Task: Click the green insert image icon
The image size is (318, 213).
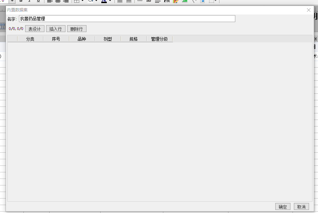Action: pos(185,1)
